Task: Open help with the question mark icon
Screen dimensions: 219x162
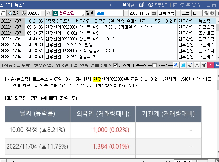Action: pyautogui.click(x=199, y=5)
